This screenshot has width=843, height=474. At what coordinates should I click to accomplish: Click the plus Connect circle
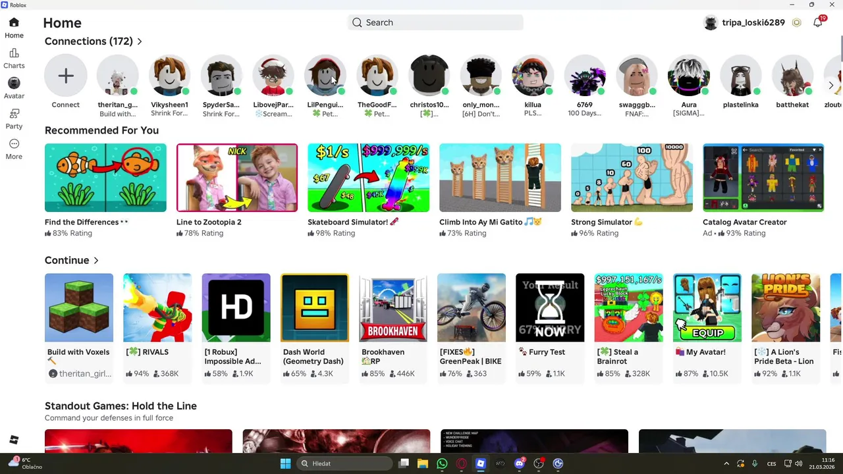point(66,76)
